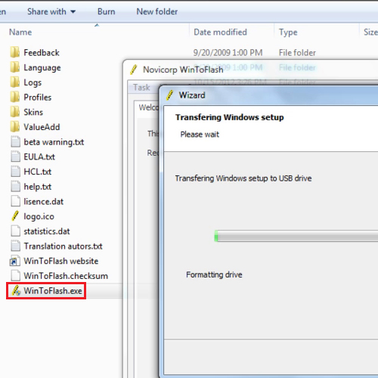Click the help.txt file icon

[x=15, y=187]
